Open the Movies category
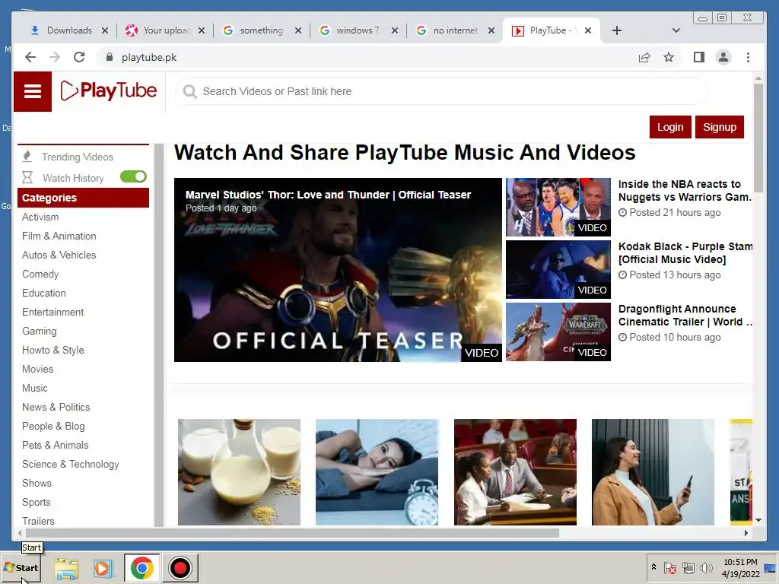This screenshot has width=779, height=584. click(38, 369)
